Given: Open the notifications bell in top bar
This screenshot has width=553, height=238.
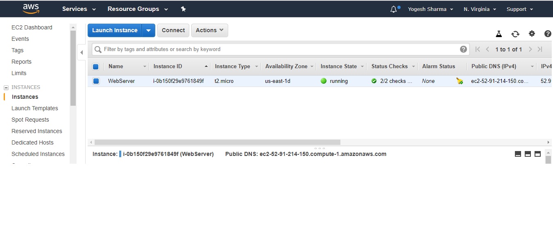Looking at the screenshot, I should pos(393,9).
